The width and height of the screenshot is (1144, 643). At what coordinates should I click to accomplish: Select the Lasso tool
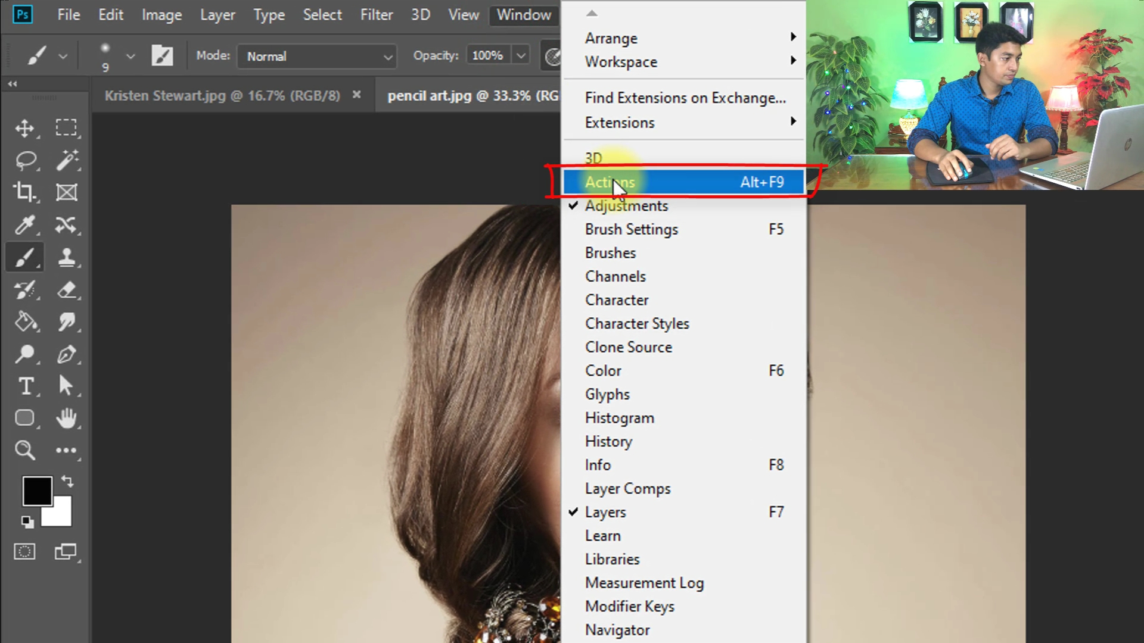pos(25,160)
